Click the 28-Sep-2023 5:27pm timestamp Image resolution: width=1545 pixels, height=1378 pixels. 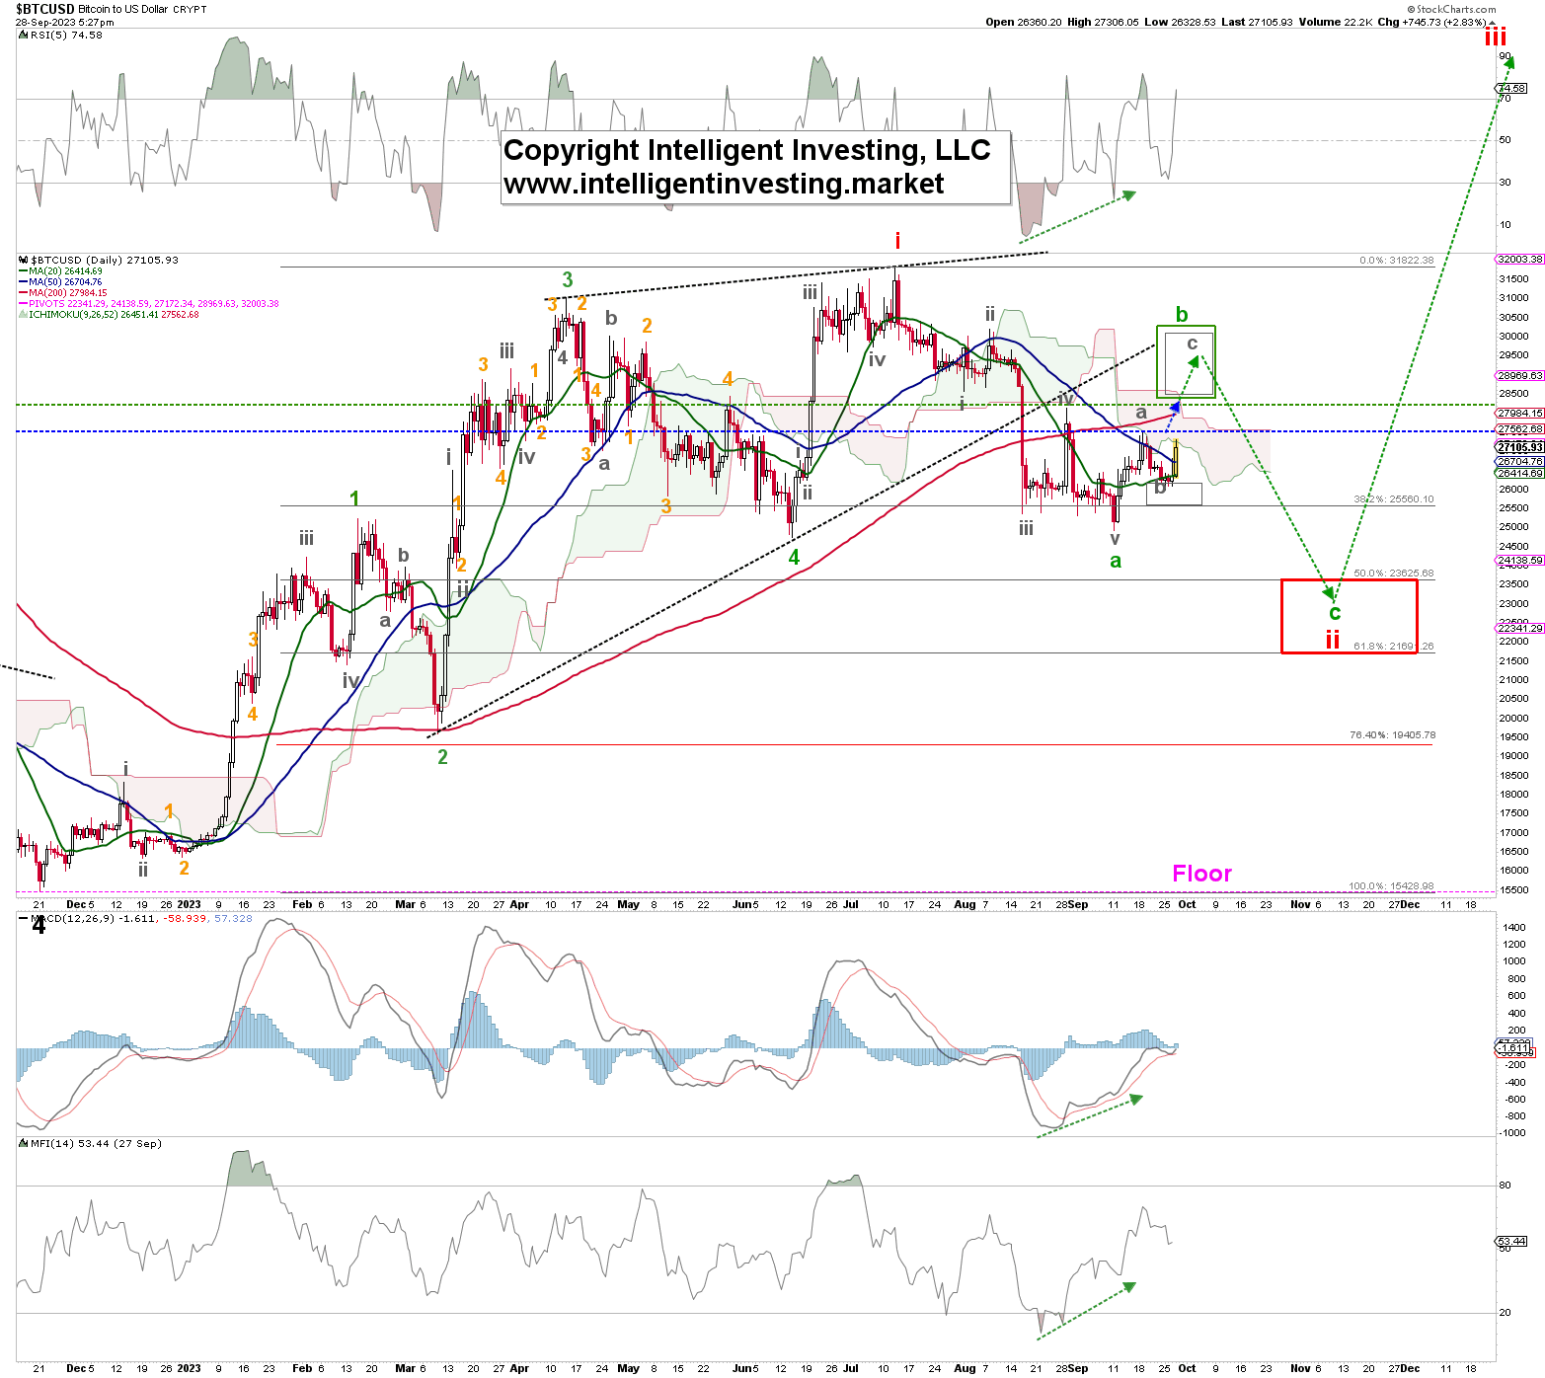click(x=64, y=22)
